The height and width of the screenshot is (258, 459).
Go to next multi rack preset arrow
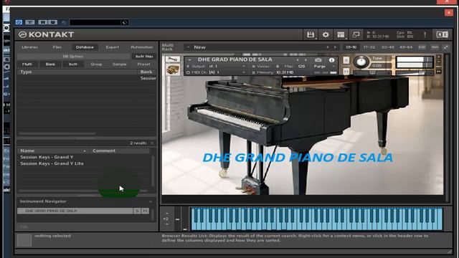[335, 47]
